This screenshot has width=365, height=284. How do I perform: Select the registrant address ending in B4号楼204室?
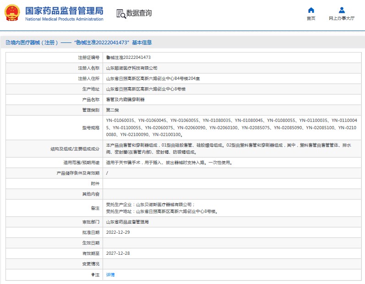point(153,79)
